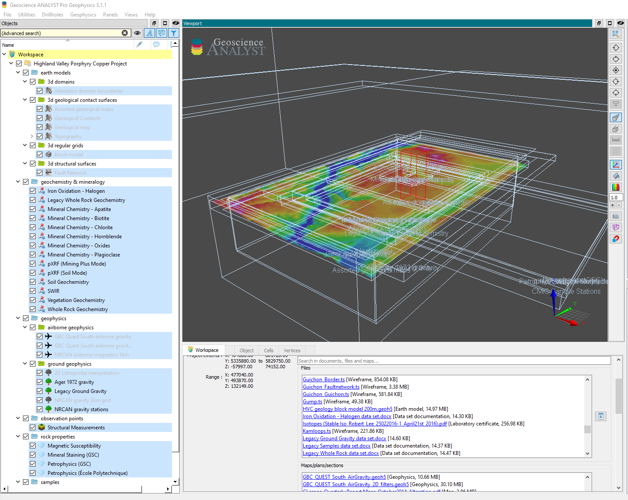Switch to the Cells tab

(269, 351)
